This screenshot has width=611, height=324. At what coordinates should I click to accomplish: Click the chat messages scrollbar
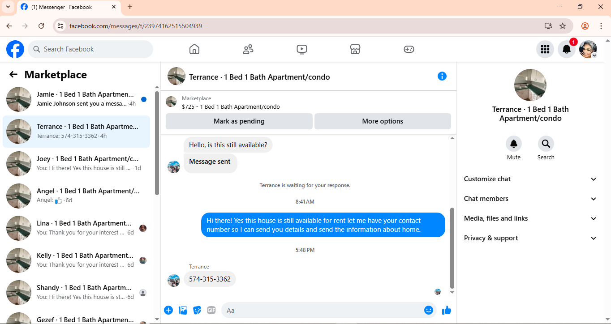click(x=452, y=247)
